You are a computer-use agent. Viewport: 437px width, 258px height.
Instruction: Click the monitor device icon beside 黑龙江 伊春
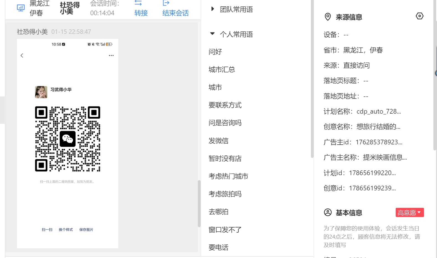point(21,8)
